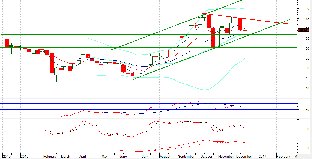This screenshot has width=312, height=159.
Task: Click the 2015 label on time axis
Action: click(x=7, y=156)
